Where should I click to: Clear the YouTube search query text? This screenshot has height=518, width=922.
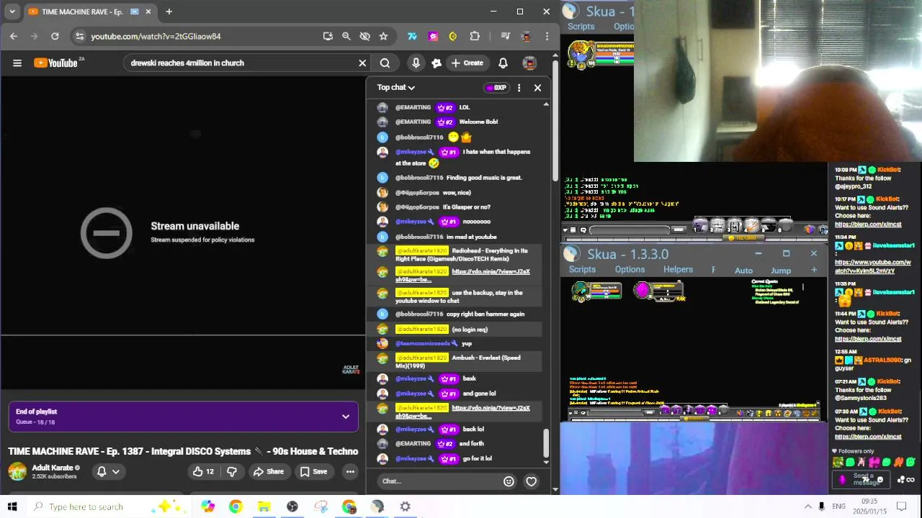click(x=362, y=63)
